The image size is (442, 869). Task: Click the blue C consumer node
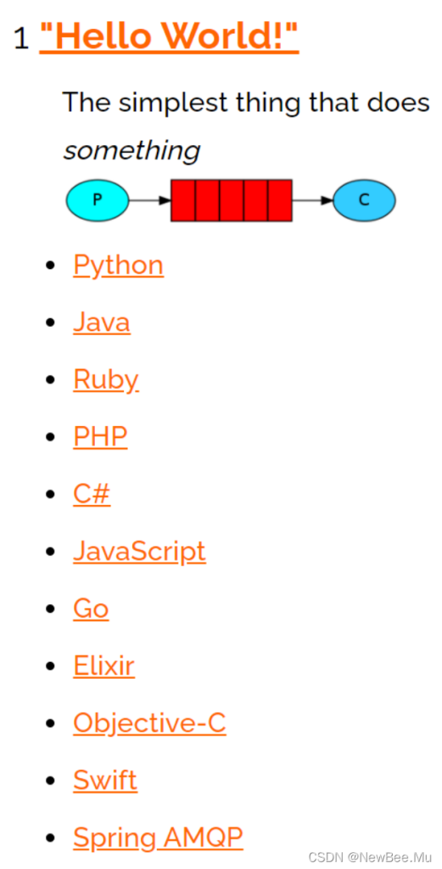(x=364, y=200)
